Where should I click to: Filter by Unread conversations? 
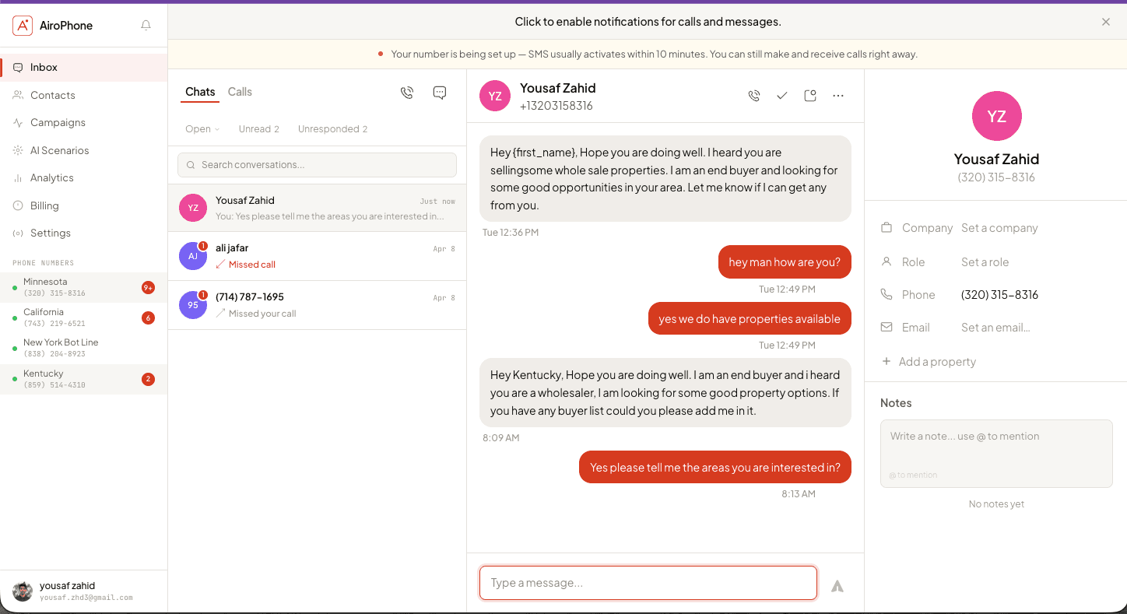coord(259,129)
